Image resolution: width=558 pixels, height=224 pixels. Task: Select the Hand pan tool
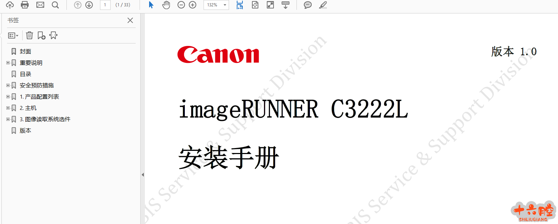(166, 5)
